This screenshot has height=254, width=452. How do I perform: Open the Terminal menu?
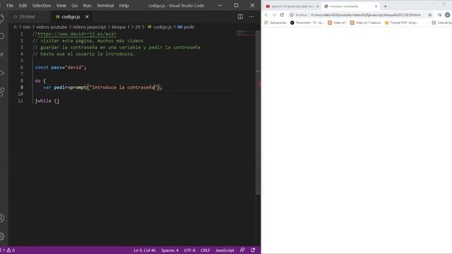(105, 6)
